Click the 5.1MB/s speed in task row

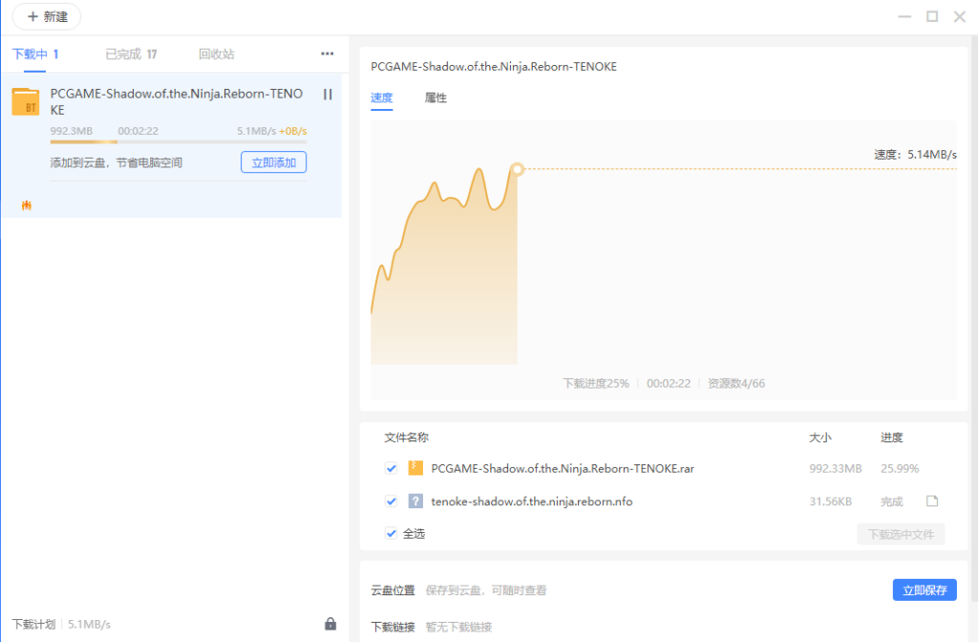(x=256, y=131)
